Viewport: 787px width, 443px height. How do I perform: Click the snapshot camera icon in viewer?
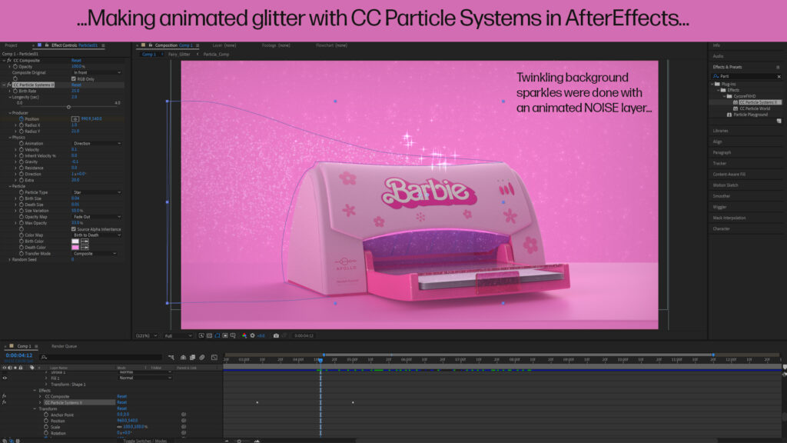click(276, 335)
